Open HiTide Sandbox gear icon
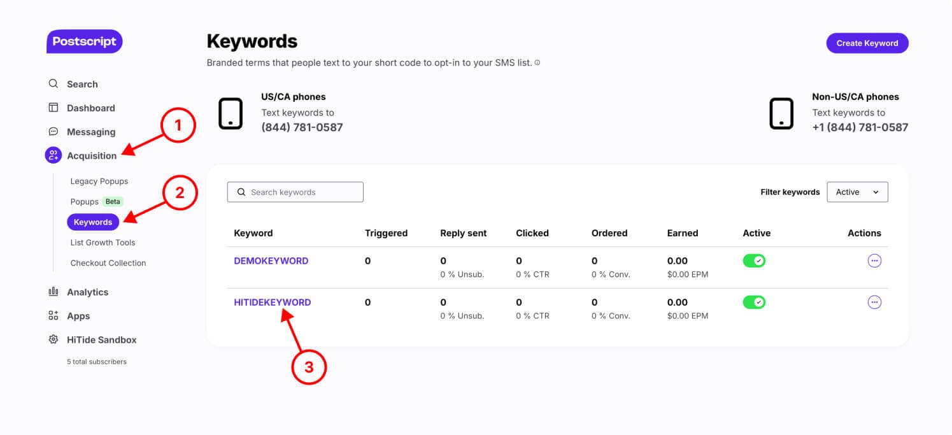Viewport: 952px width, 435px height. pos(53,339)
